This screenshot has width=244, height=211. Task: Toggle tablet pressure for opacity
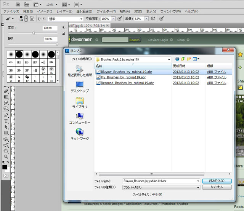point(119,19)
